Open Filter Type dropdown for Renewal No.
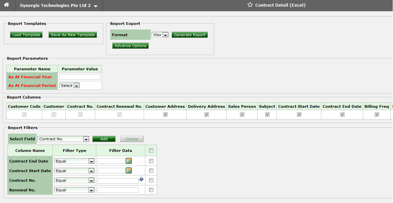This screenshot has height=203, width=393. [x=92, y=190]
